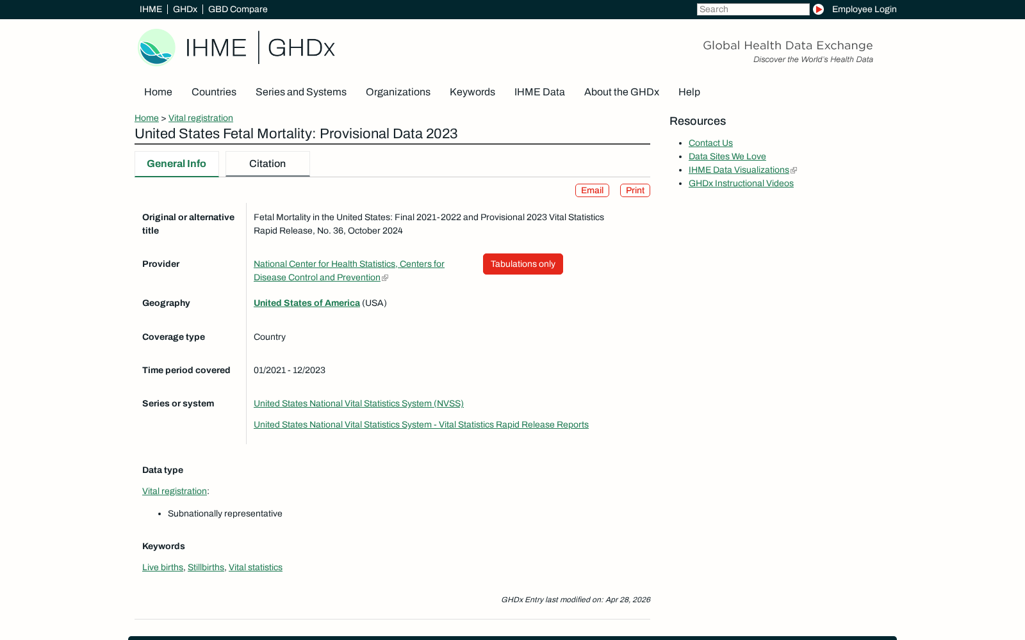The height and width of the screenshot is (640, 1025).
Task: Open United States of America geography link
Action: [x=307, y=303]
